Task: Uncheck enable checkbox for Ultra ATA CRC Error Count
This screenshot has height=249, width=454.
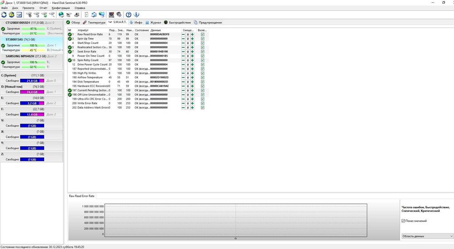Action: pyautogui.click(x=202, y=99)
